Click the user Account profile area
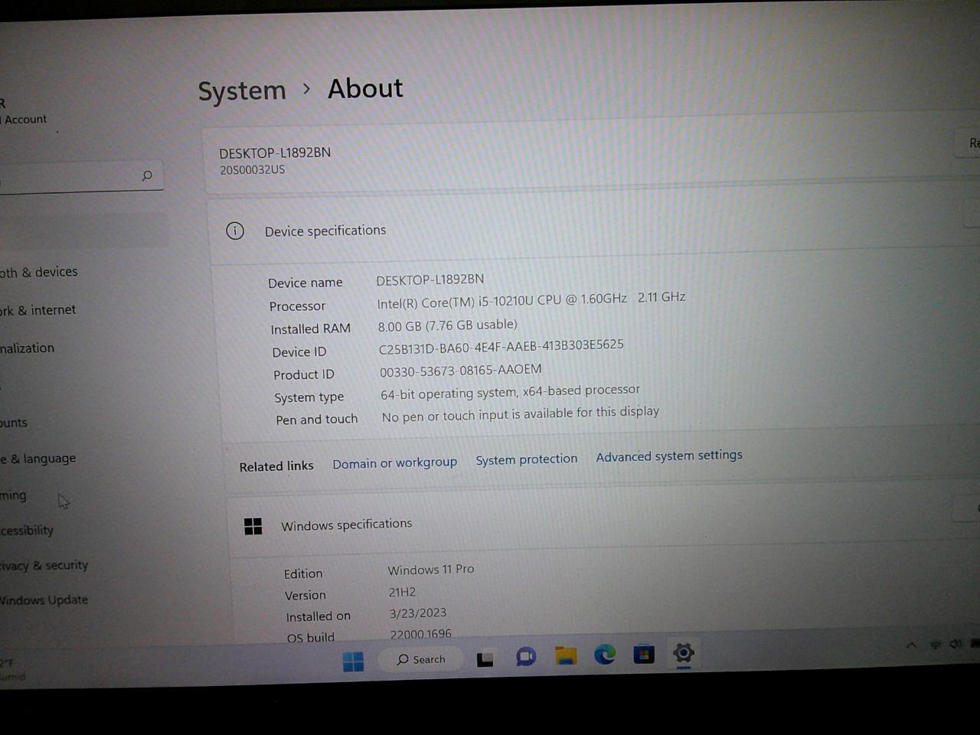980x735 pixels. point(24,112)
